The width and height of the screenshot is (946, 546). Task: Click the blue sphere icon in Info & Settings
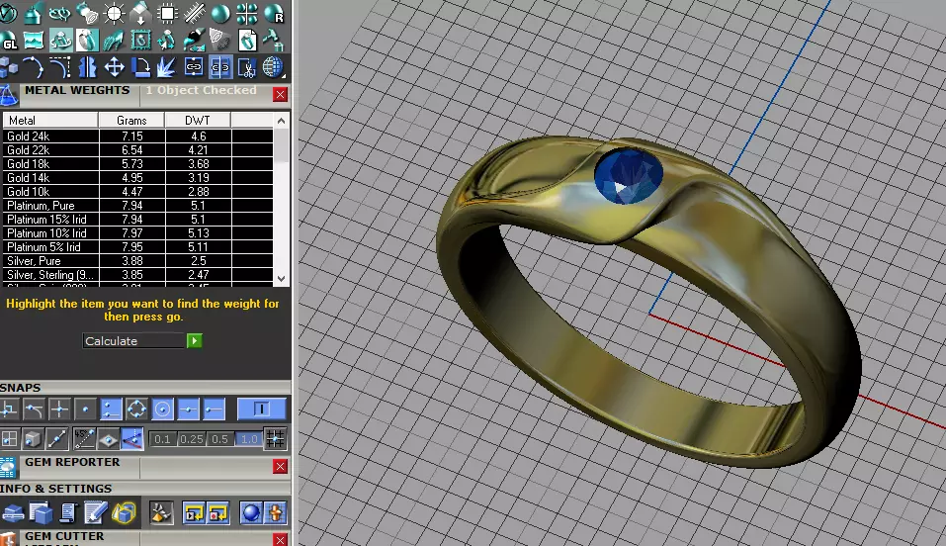[x=250, y=512]
